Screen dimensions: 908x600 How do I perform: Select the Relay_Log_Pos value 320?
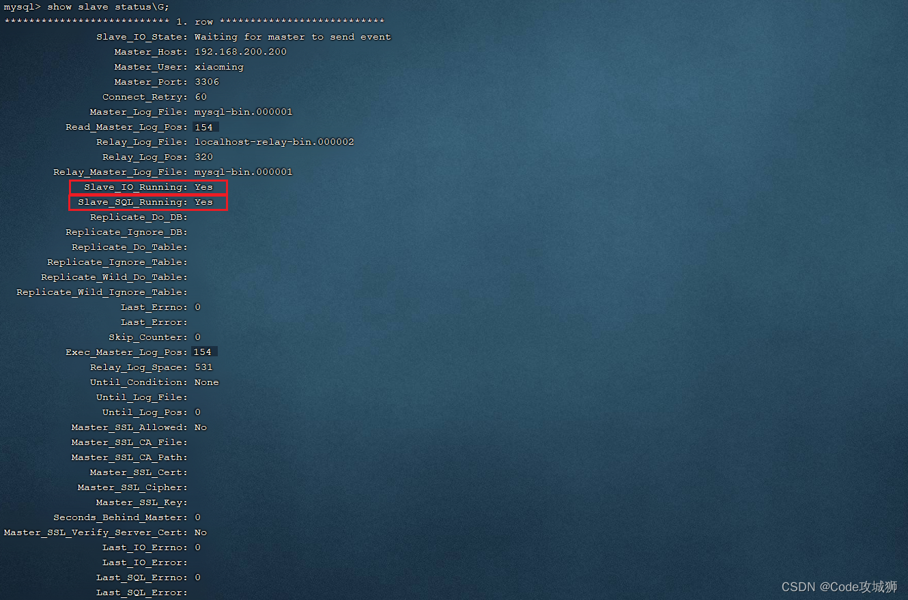(203, 157)
